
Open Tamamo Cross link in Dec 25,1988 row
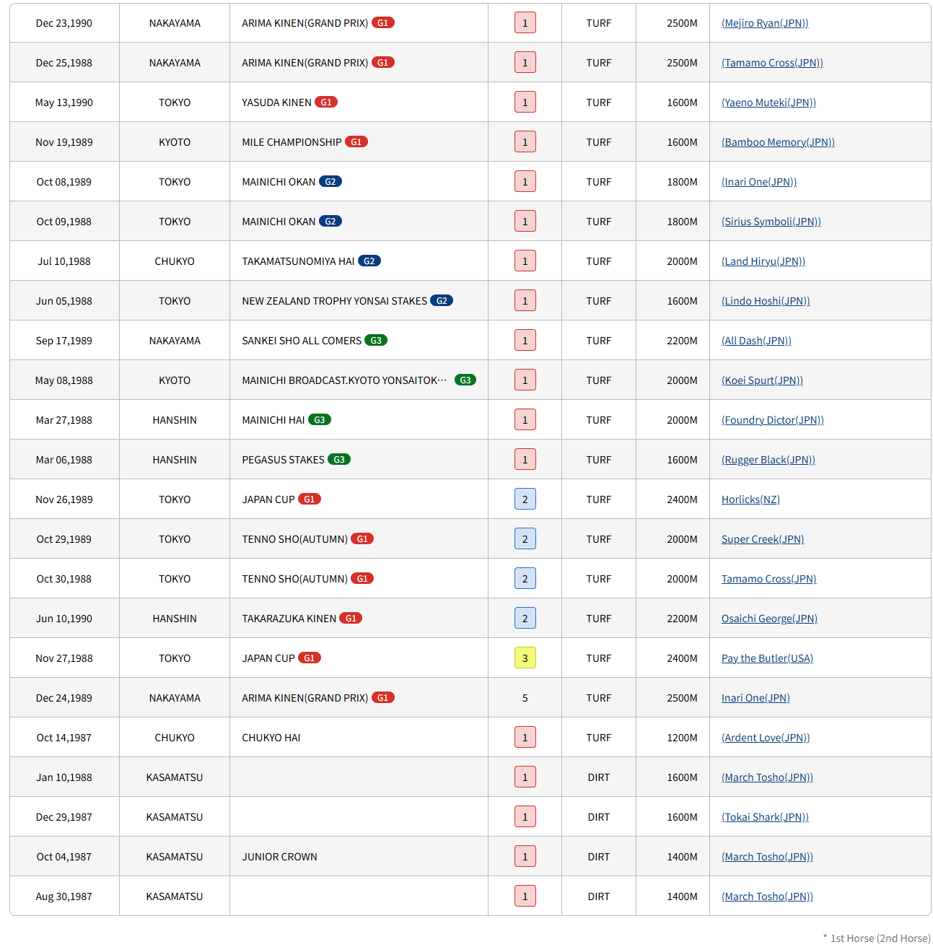[x=772, y=63]
